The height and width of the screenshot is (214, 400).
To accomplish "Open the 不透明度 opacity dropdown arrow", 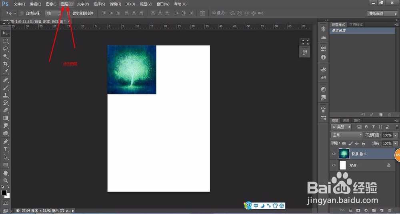I will click(x=396, y=135).
